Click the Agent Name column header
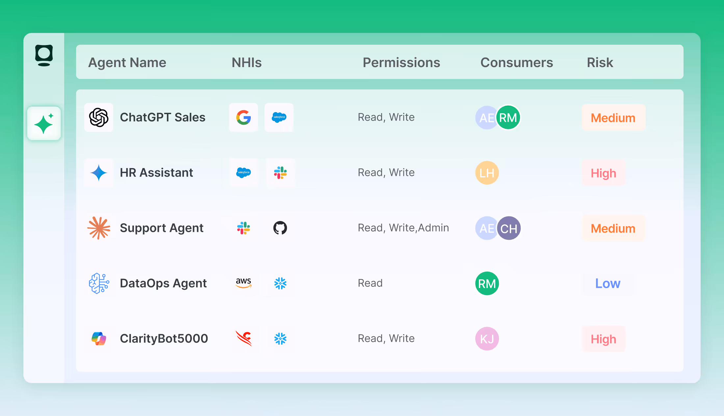The height and width of the screenshot is (416, 724). (x=127, y=62)
